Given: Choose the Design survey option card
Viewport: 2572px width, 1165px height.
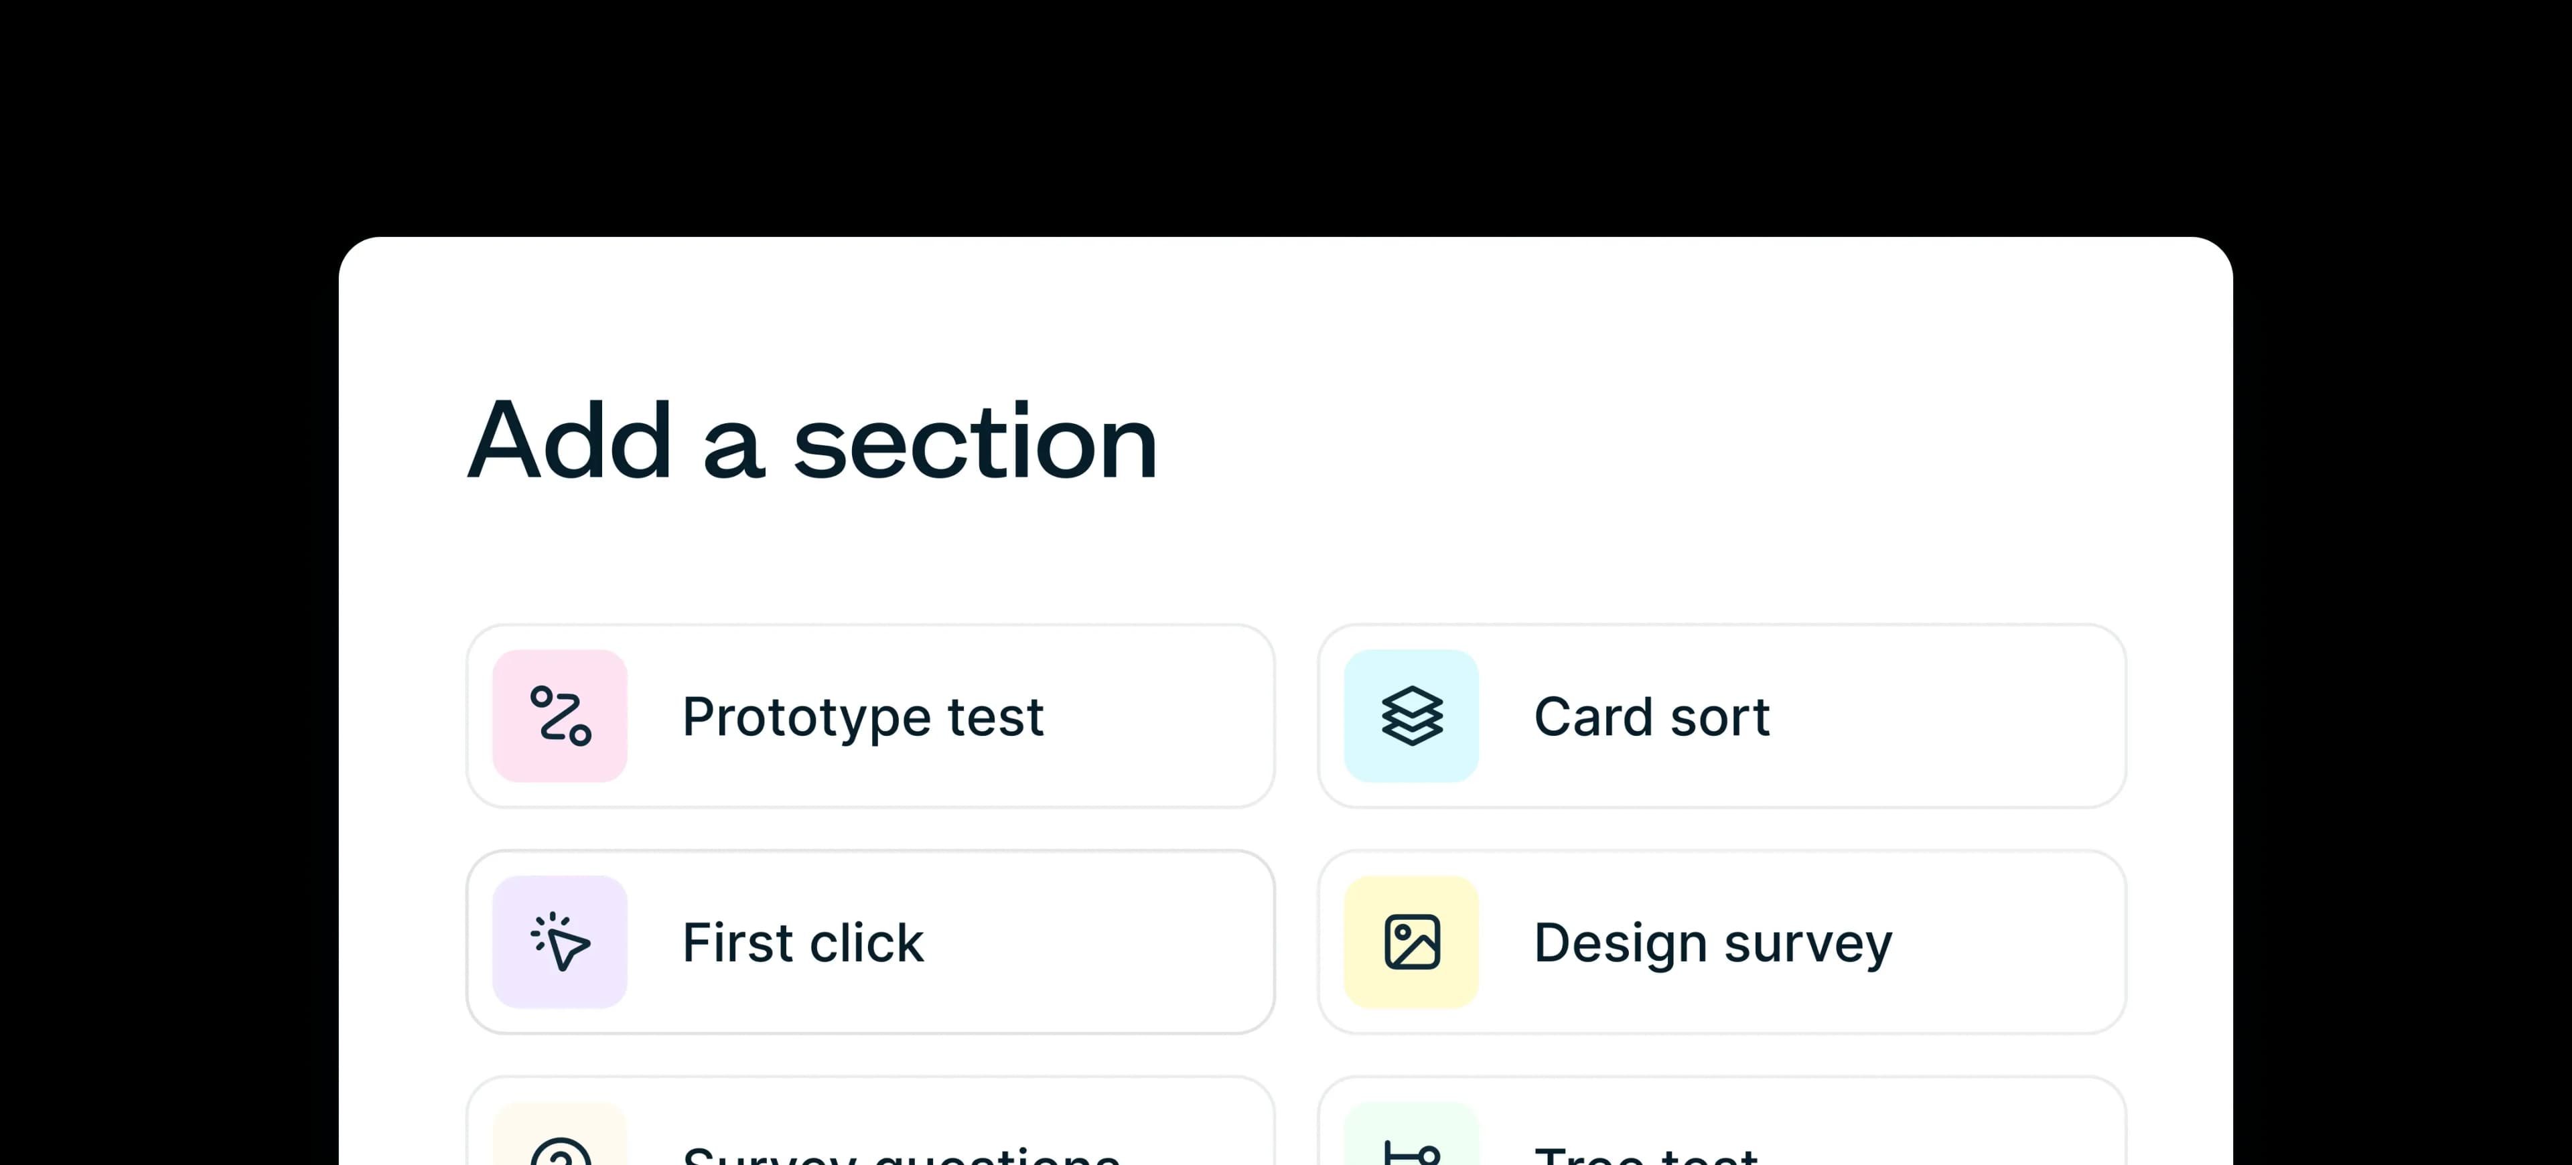Looking at the screenshot, I should pyautogui.click(x=1722, y=941).
